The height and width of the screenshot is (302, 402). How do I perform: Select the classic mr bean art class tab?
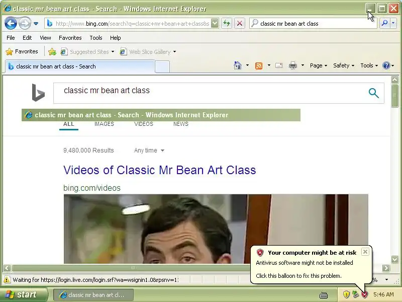coord(80,66)
